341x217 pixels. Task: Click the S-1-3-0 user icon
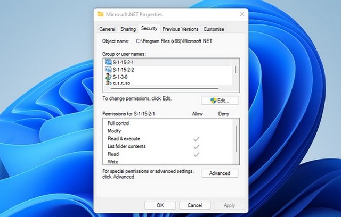(108, 77)
